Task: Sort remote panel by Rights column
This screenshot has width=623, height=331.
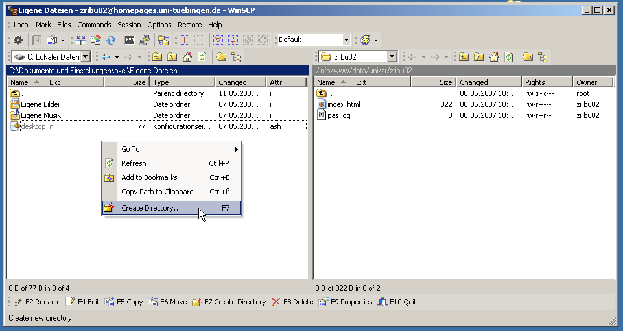Action: pyautogui.click(x=547, y=82)
